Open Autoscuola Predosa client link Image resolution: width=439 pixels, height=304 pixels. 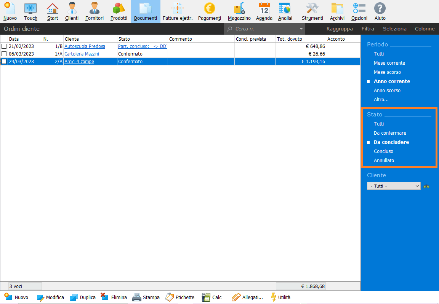pyautogui.click(x=85, y=46)
